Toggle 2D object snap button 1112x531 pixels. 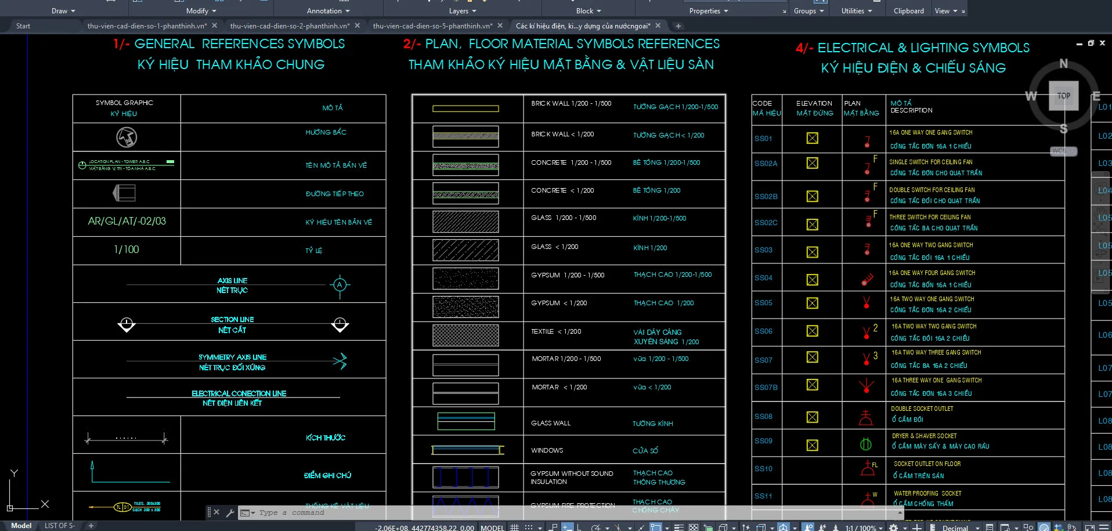coord(656,527)
